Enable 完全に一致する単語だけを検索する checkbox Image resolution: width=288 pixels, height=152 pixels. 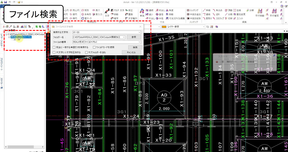pyautogui.click(x=54, y=47)
